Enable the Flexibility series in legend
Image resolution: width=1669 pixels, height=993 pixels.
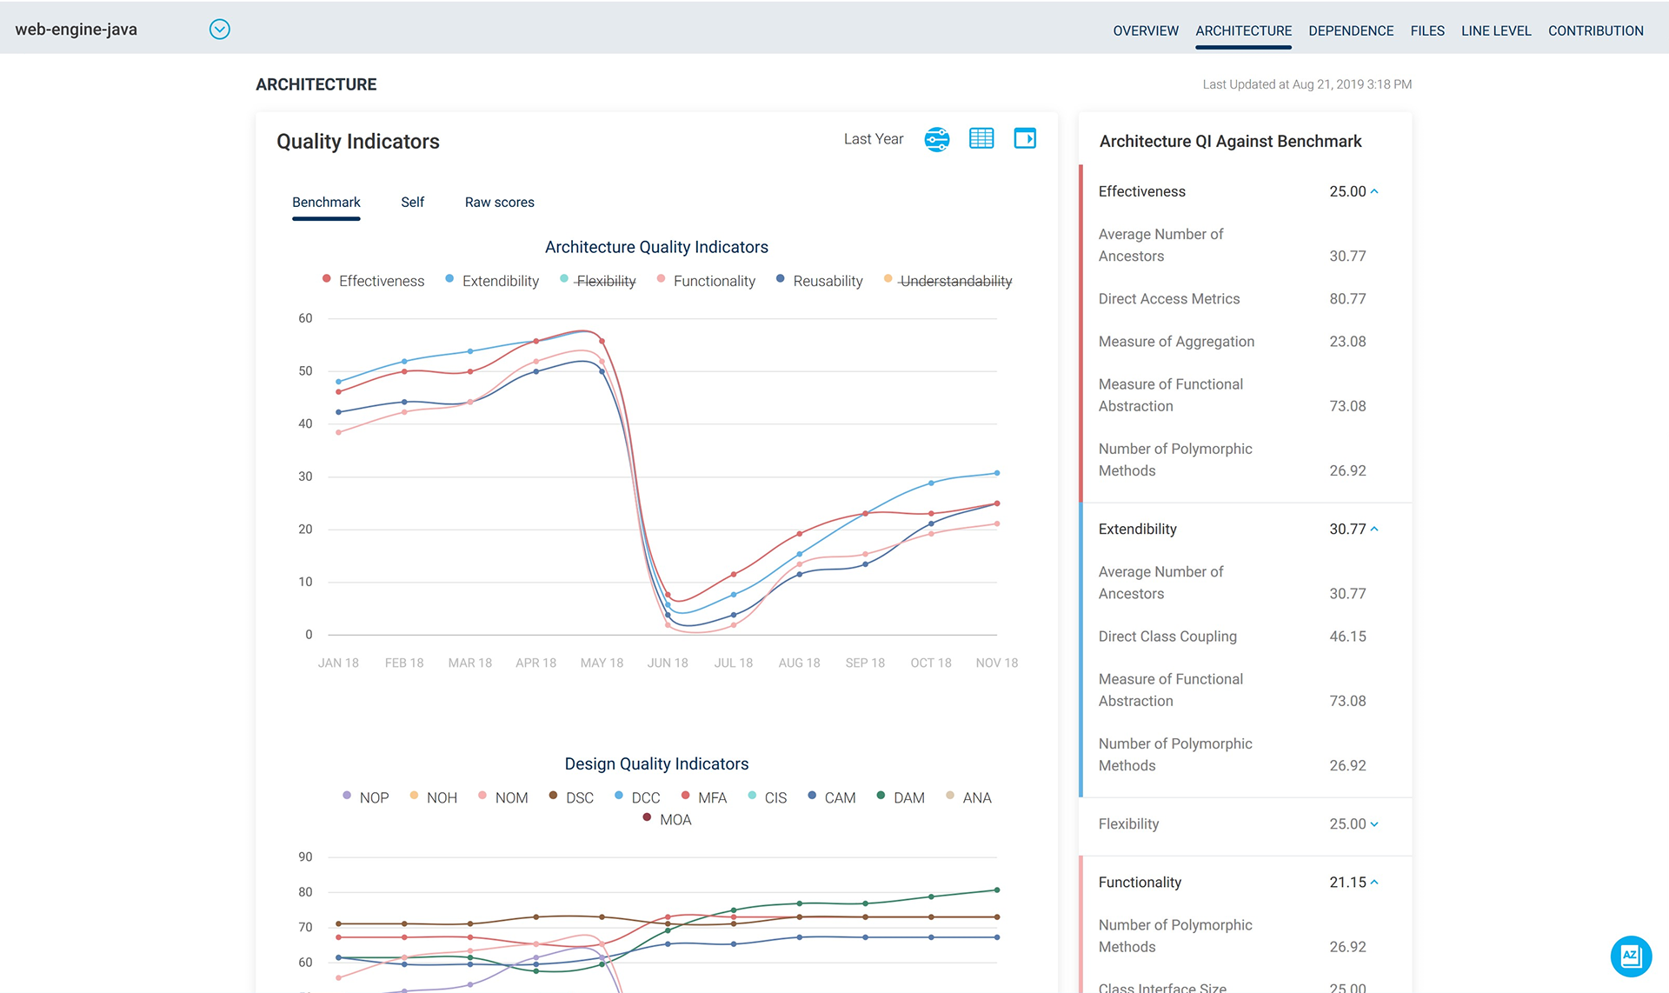[x=598, y=281]
